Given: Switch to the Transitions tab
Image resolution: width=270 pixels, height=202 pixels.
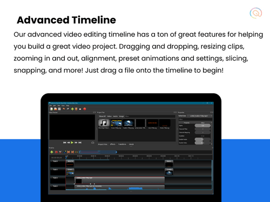Looking at the screenshot, I should [122, 144].
